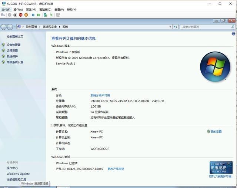Click the Checkpoint snapshot toolbar icon
Viewport: 237px width, 188px height.
tap(45, 15)
